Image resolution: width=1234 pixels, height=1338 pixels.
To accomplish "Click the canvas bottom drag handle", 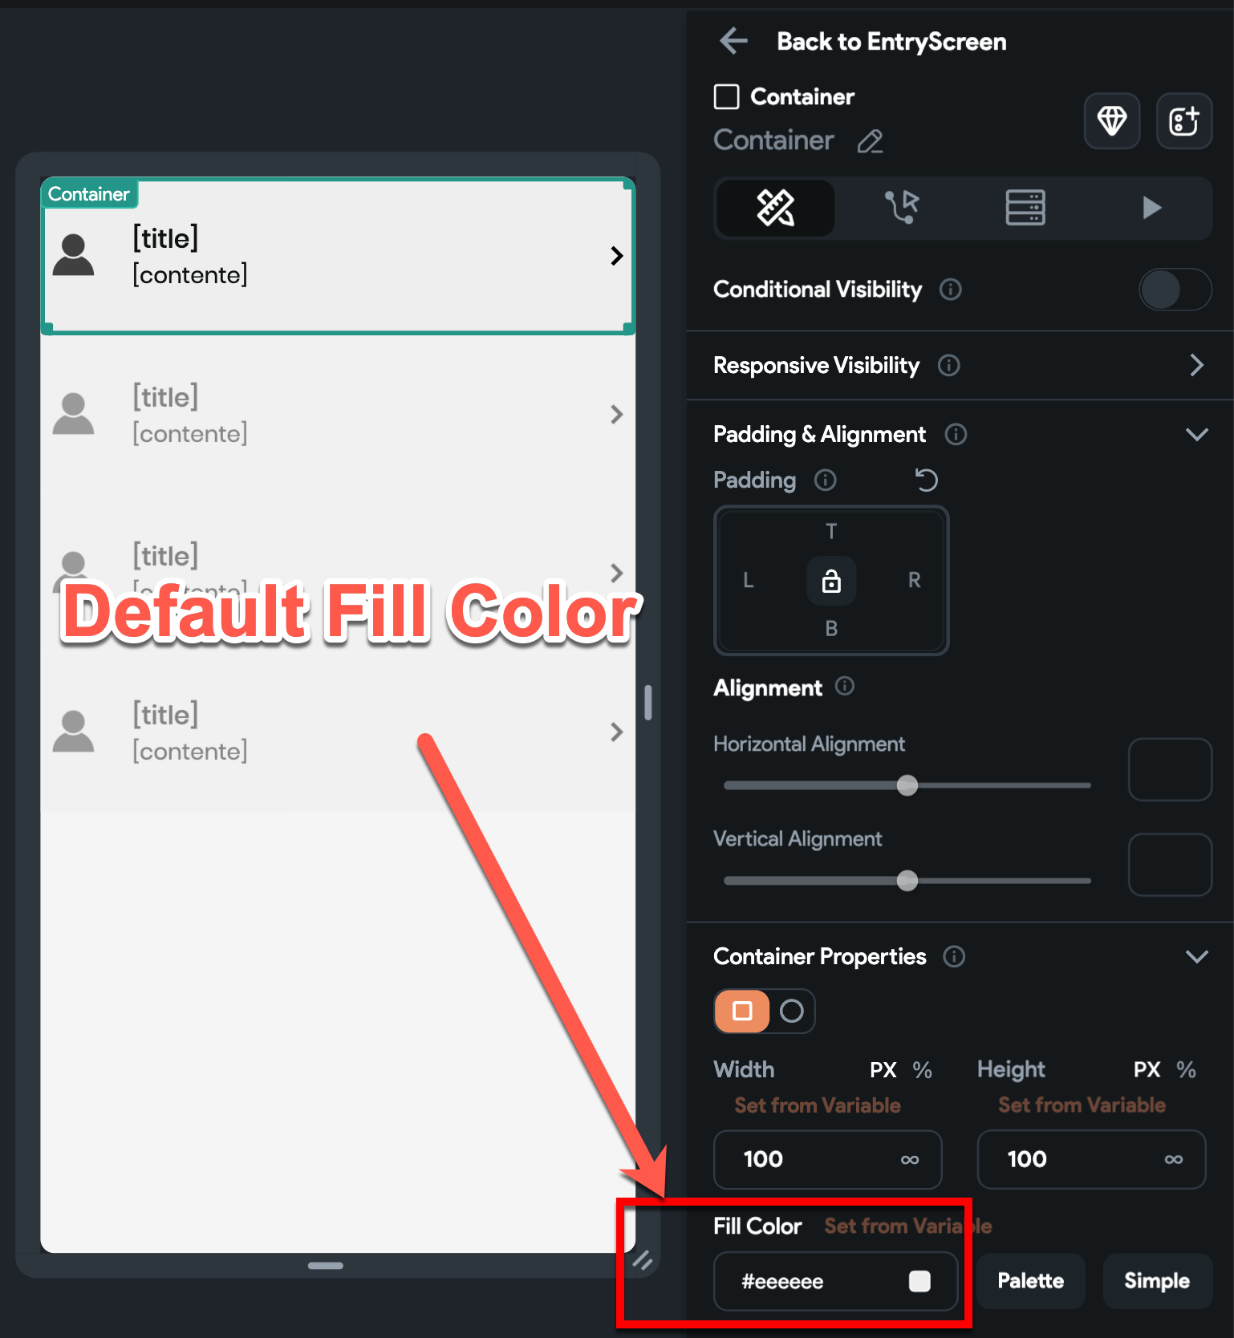I will tap(325, 1266).
